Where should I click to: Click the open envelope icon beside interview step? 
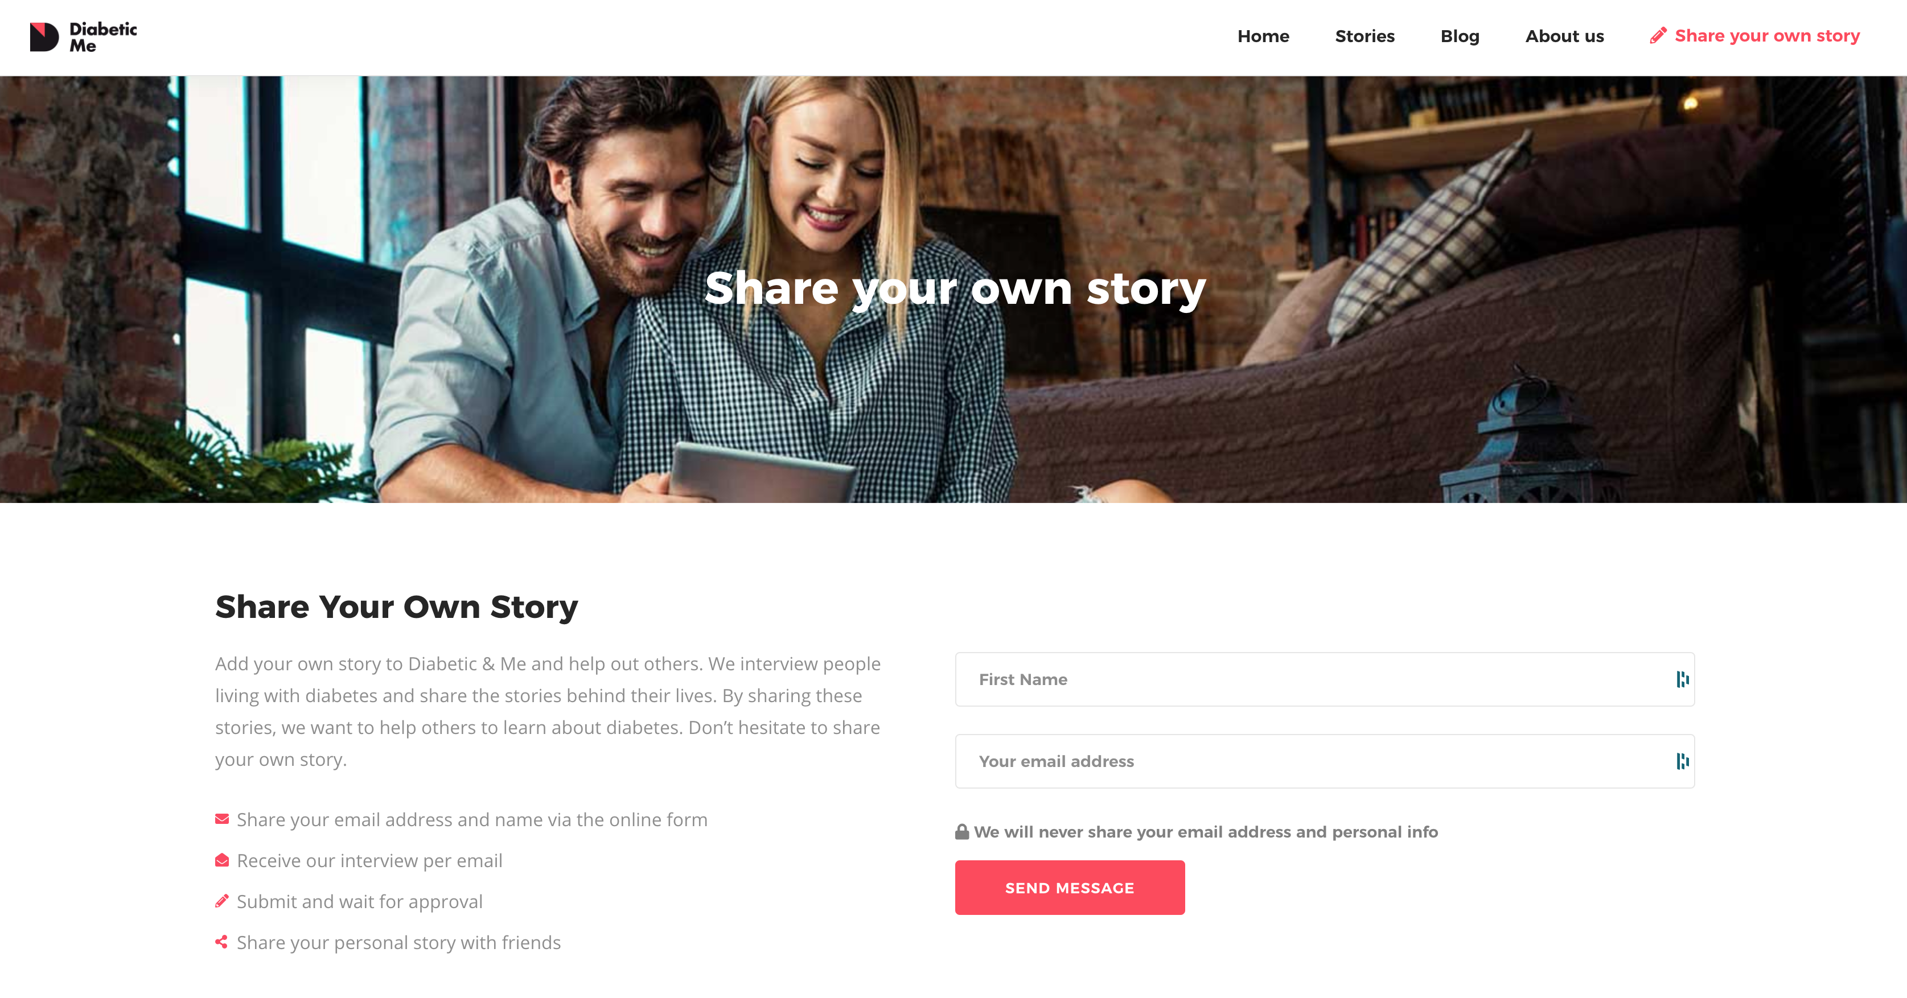click(222, 860)
